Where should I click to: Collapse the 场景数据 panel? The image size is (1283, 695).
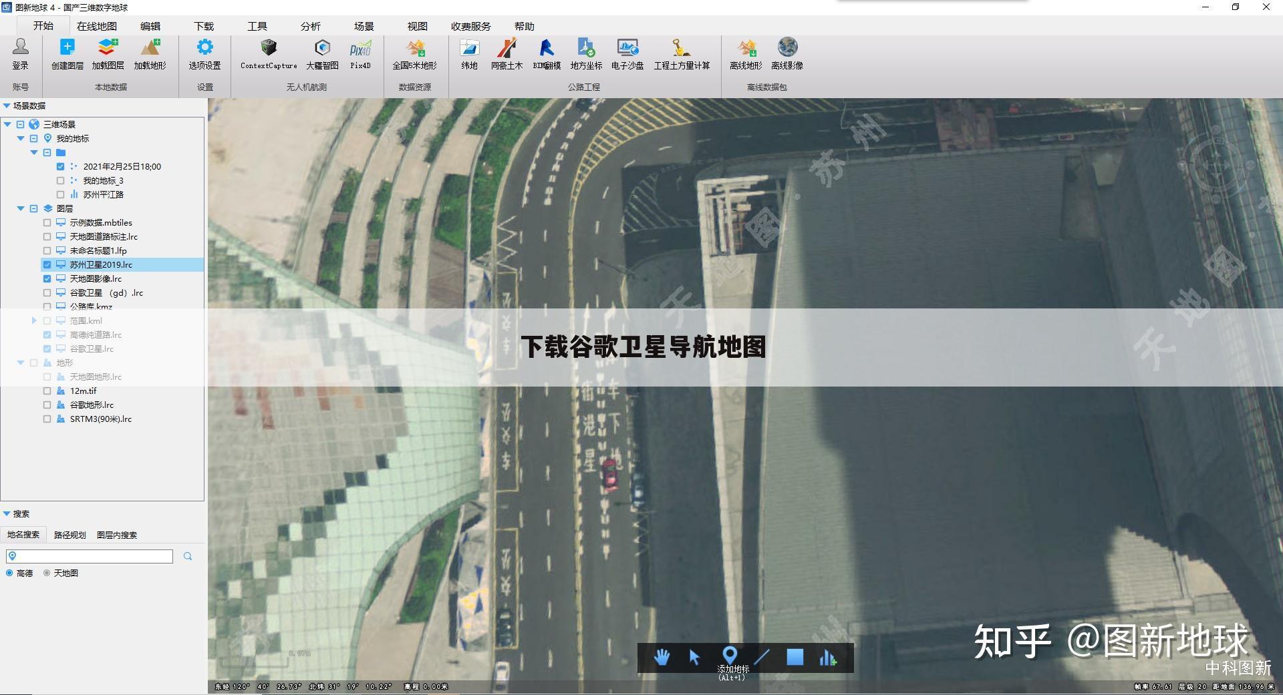tap(7, 105)
